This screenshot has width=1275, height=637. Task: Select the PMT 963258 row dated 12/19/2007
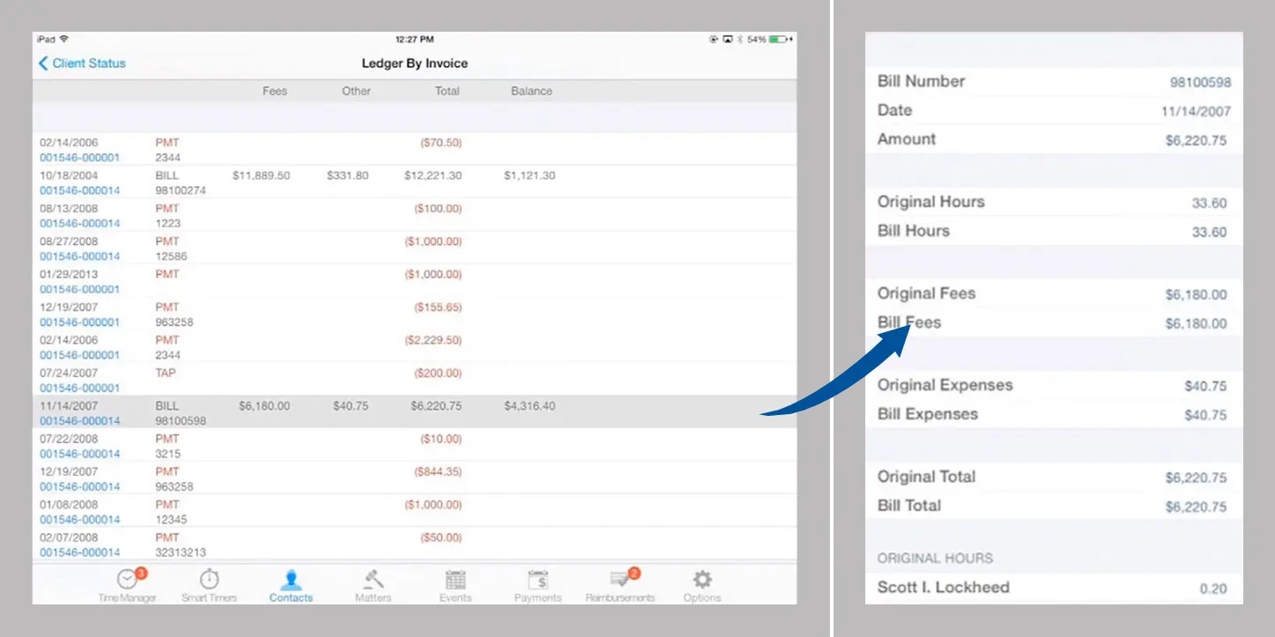coord(352,314)
